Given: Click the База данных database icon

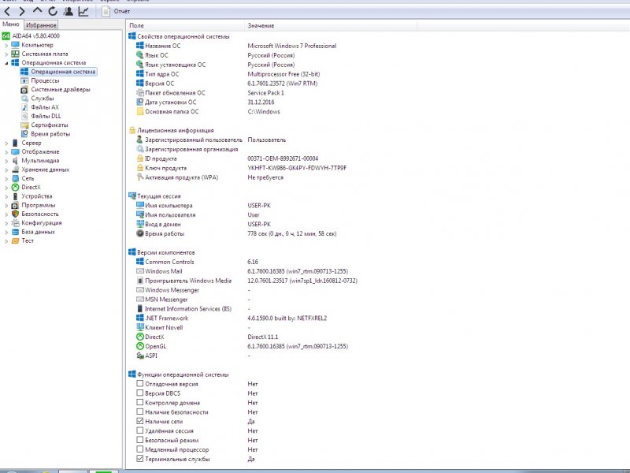Looking at the screenshot, I should point(15,232).
